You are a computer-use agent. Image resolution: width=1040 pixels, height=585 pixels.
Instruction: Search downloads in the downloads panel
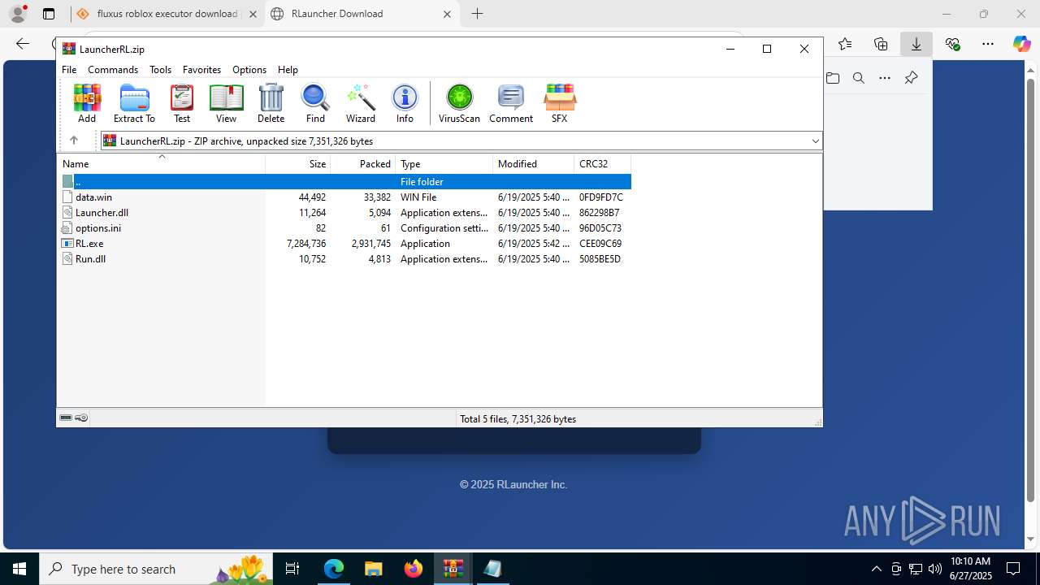[x=858, y=78]
